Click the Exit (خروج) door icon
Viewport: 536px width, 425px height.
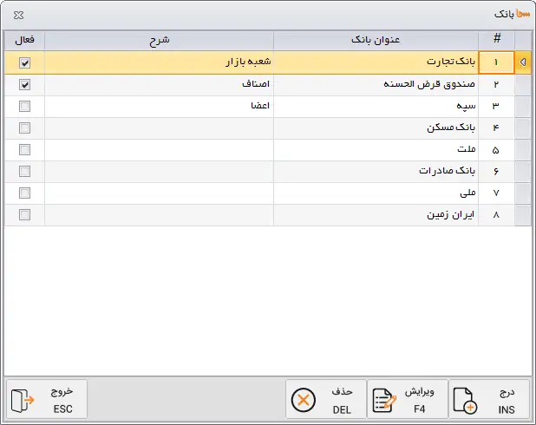tap(23, 400)
